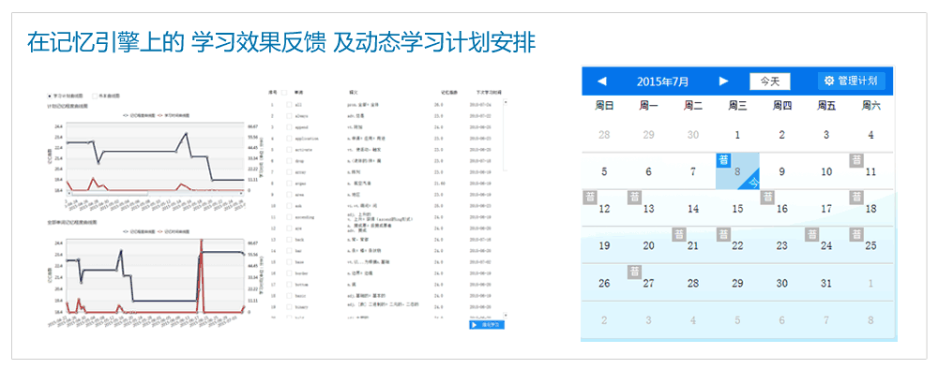The image size is (938, 369).
Task: Click the gear icon in 管理计划
Action: point(828,81)
